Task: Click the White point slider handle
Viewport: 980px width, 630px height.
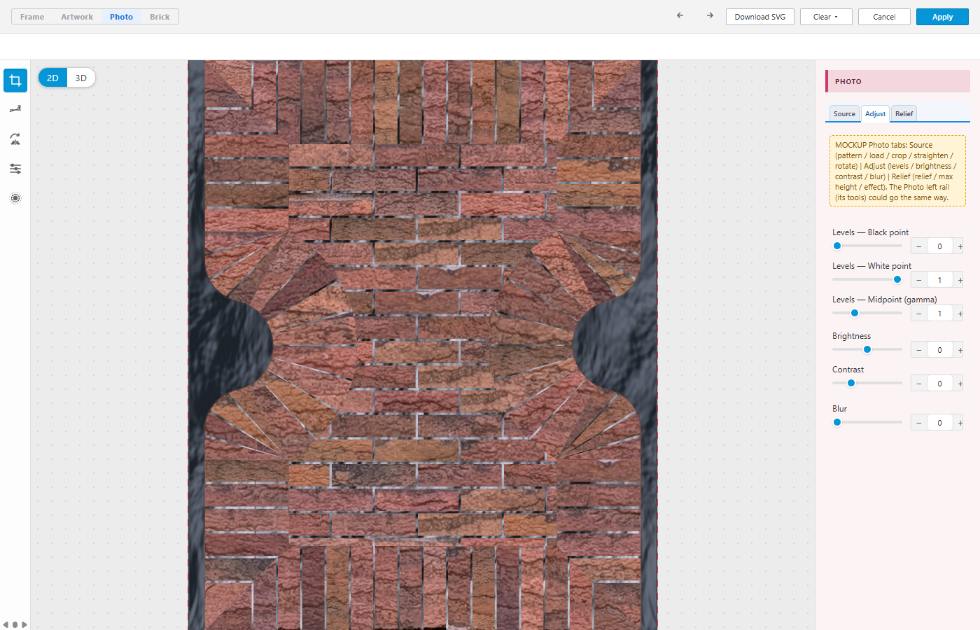Action: coord(897,279)
